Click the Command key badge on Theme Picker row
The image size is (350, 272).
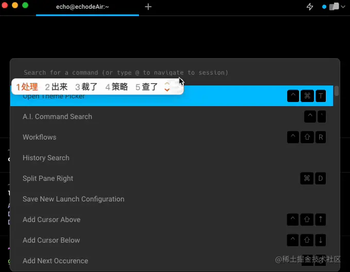click(307, 96)
